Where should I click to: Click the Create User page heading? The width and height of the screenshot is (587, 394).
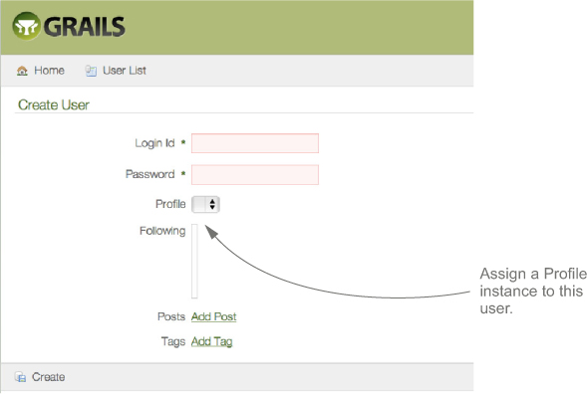[54, 105]
